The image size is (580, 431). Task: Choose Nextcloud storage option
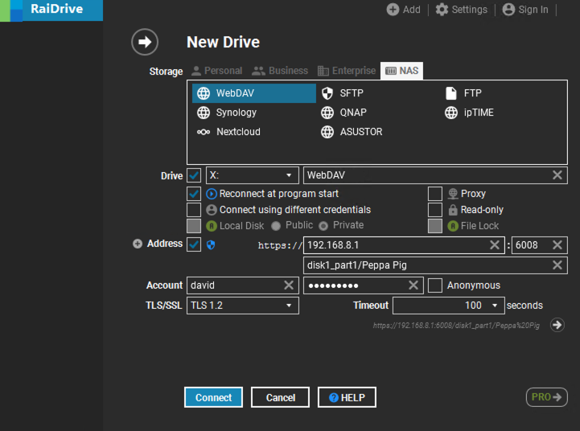[228, 132]
